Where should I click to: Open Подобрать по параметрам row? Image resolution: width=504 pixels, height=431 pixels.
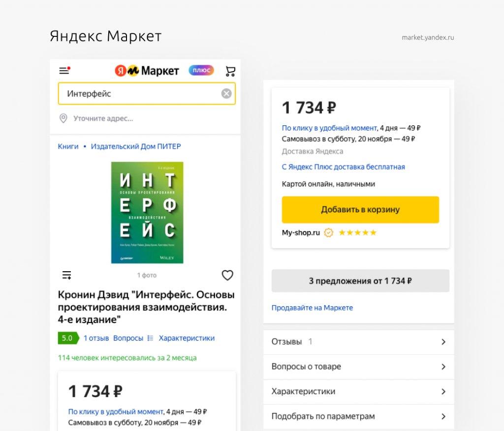coord(358,417)
